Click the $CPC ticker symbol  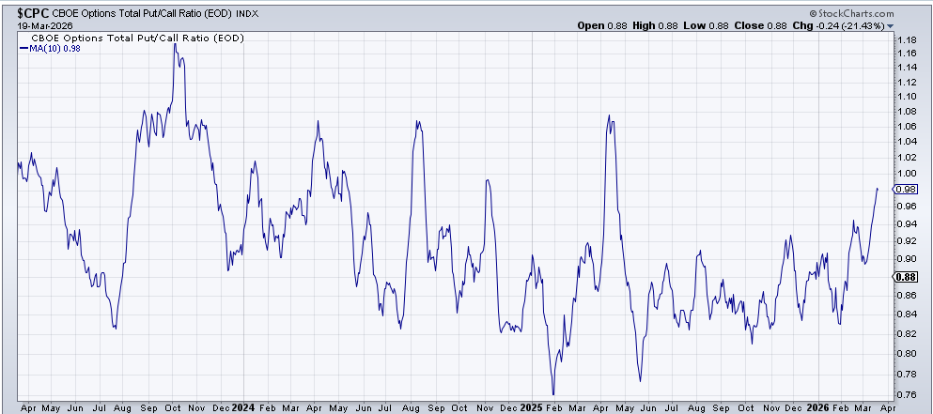[25, 12]
